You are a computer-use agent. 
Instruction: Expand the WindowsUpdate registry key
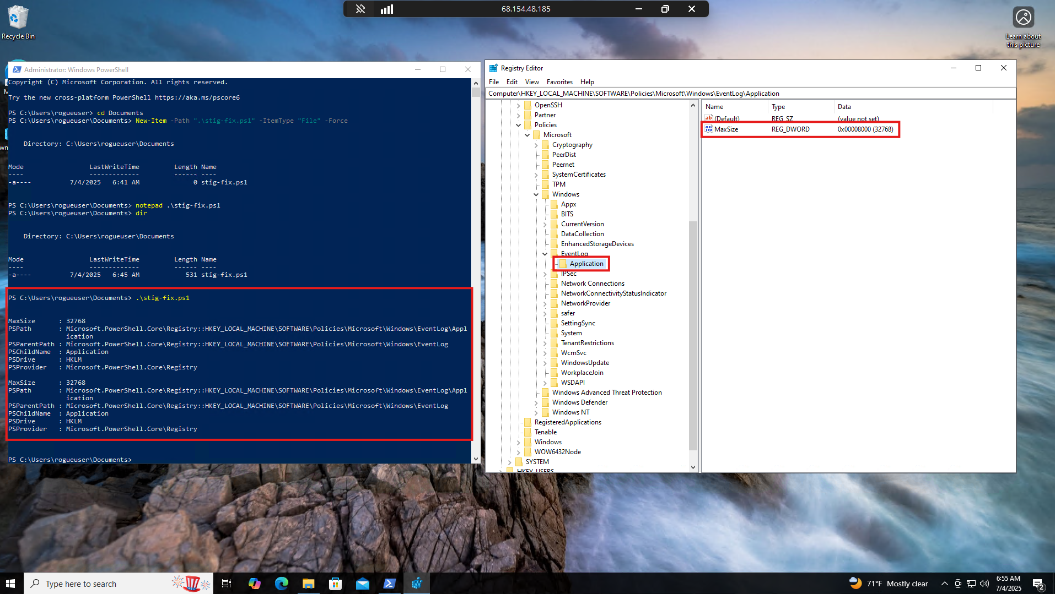click(545, 363)
